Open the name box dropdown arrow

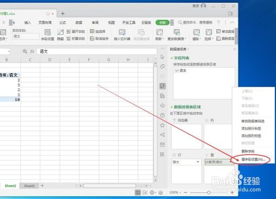pos(8,52)
